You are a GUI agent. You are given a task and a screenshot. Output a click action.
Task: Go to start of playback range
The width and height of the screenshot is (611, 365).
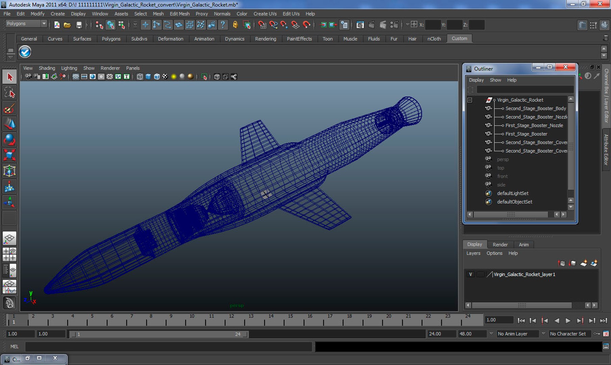pyautogui.click(x=521, y=320)
